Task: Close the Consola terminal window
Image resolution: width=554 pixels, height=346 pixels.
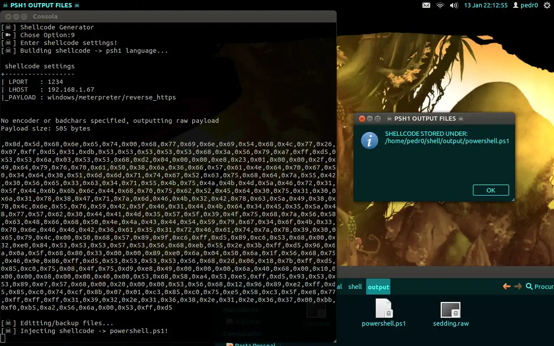Action: [x=9, y=16]
